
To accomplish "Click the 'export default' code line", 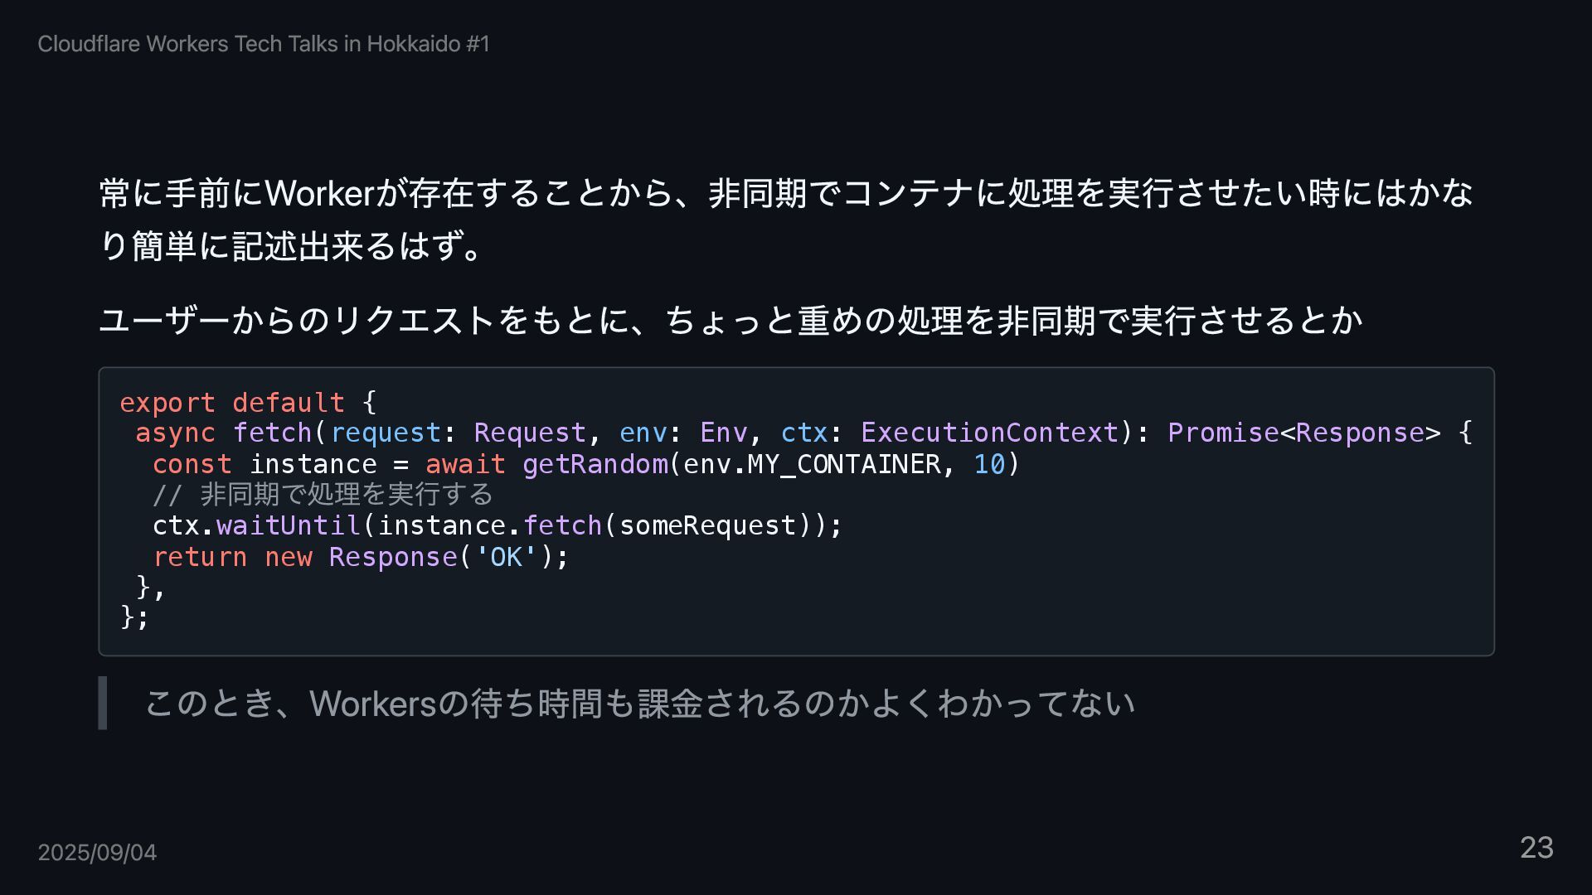I will [248, 403].
